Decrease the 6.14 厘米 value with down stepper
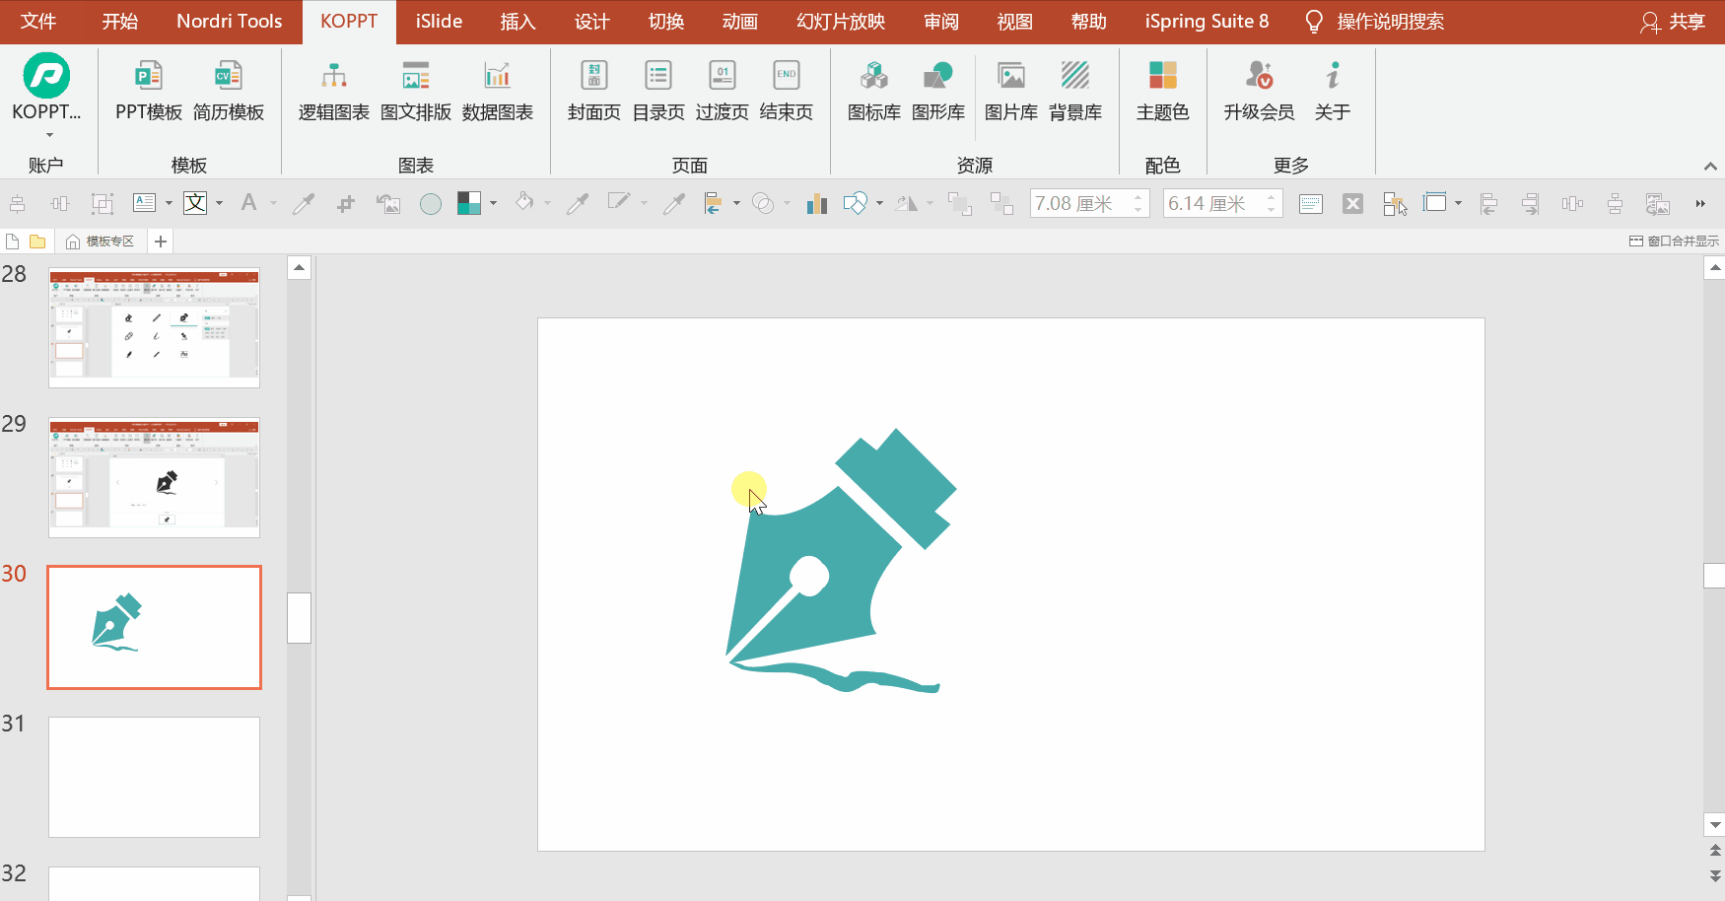Screen dimensions: 1725x901 point(1272,210)
